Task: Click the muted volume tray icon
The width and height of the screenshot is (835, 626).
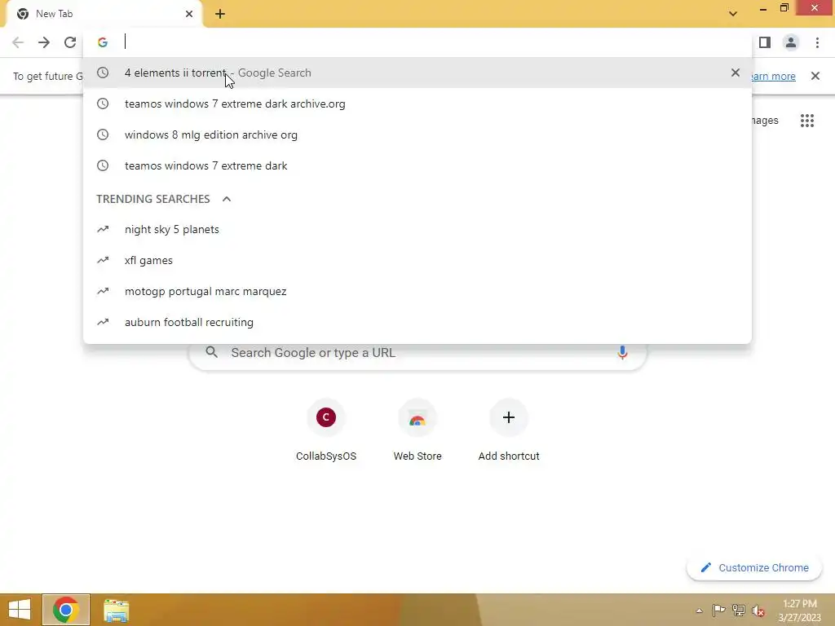Action: (758, 611)
